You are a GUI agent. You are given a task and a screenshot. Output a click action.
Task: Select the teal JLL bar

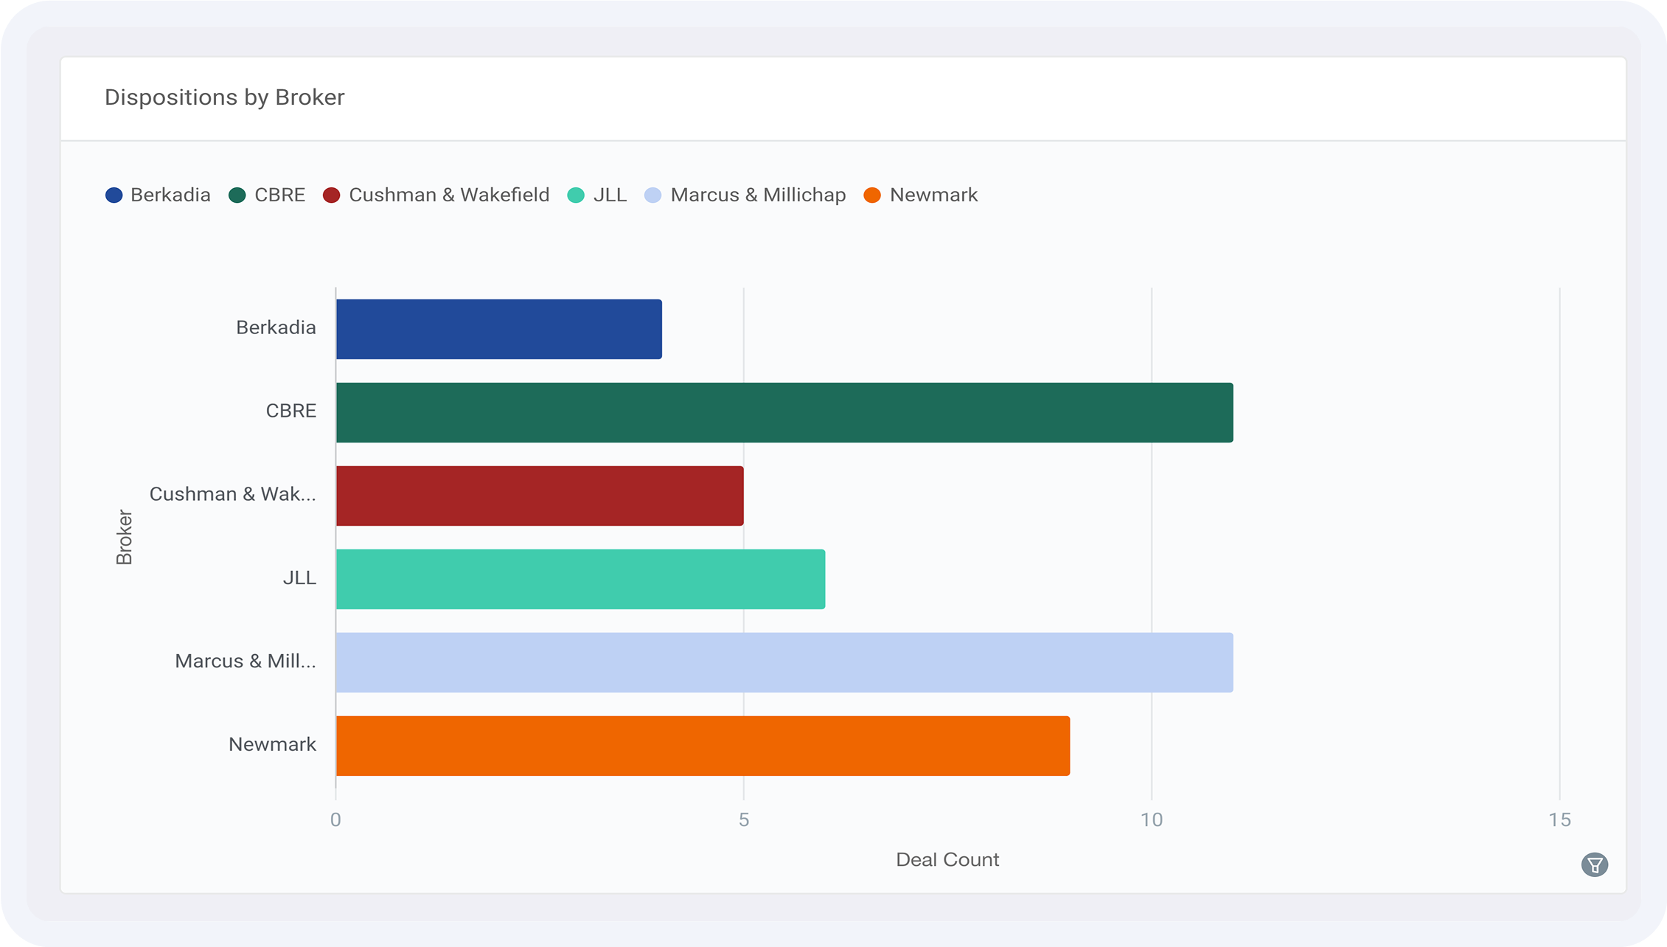pyautogui.click(x=580, y=579)
